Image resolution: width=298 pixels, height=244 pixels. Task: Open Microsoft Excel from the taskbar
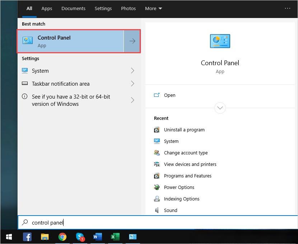[x=115, y=237]
